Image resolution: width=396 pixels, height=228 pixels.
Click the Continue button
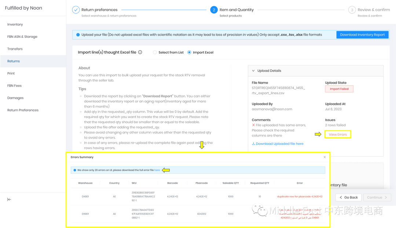coord(377,198)
